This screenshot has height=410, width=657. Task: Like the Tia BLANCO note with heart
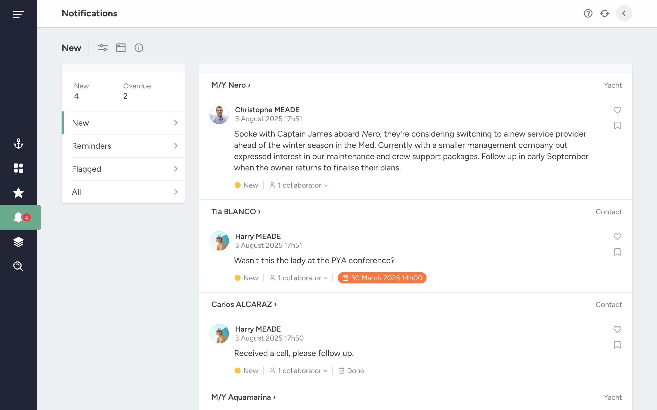point(617,237)
